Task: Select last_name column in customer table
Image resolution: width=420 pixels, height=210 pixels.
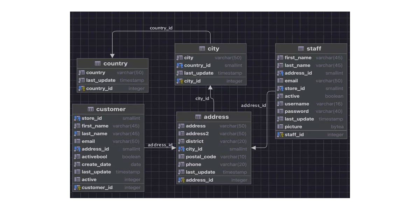Action: pos(108,134)
